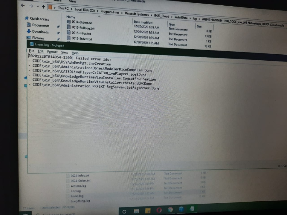Select file Actions.log

tap(78, 186)
